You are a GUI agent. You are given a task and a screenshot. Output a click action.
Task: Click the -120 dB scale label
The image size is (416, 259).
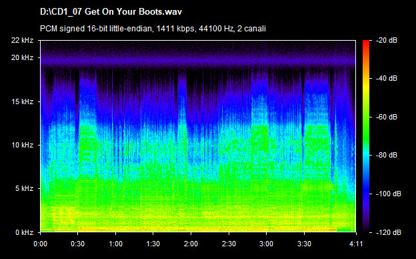coord(389,232)
